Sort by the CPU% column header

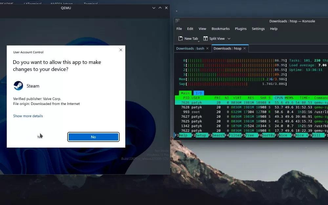278,98
